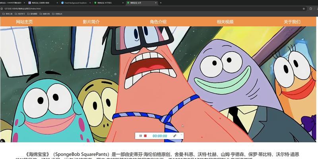The image size is (318, 159).
Task: Click the site info icon in the address bar
Action: (2, 9)
